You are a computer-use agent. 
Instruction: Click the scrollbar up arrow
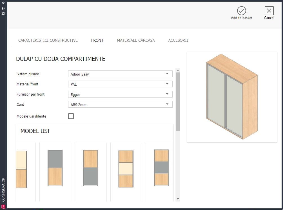[178, 70]
